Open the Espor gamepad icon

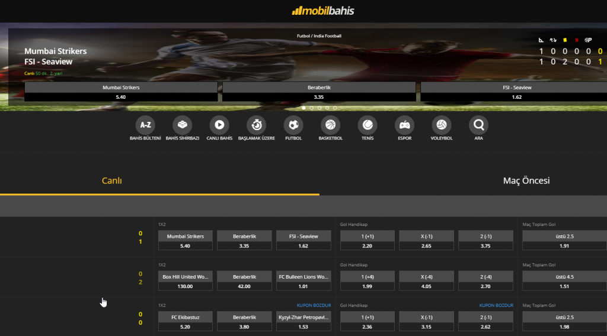(x=404, y=125)
